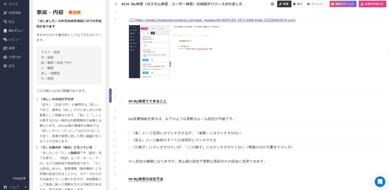Run 最終AIチェック final AI check

tap(343, 4)
